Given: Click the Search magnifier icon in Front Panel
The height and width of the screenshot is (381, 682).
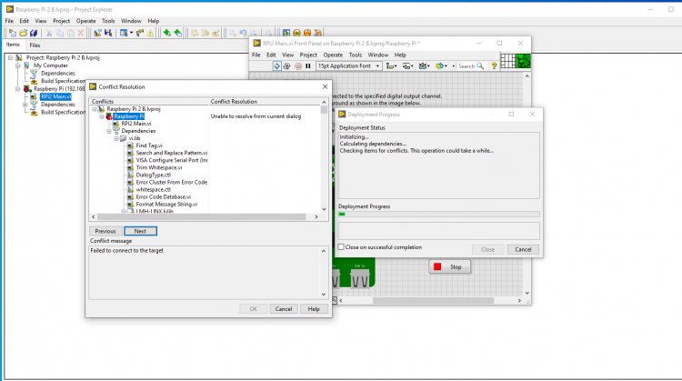Looking at the screenshot, I should coord(480,66).
